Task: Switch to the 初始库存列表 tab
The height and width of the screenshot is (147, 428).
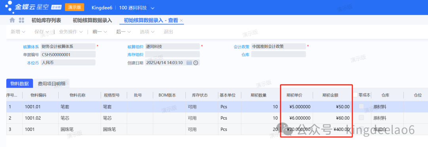Action: (x=46, y=20)
